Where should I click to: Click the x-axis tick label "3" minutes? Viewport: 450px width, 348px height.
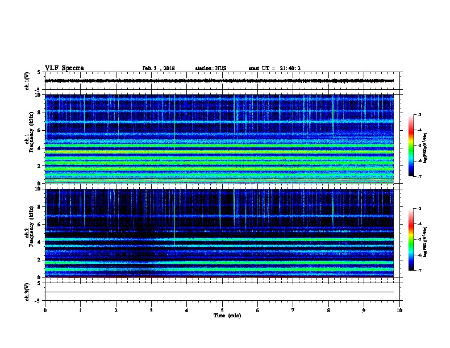(x=151, y=310)
